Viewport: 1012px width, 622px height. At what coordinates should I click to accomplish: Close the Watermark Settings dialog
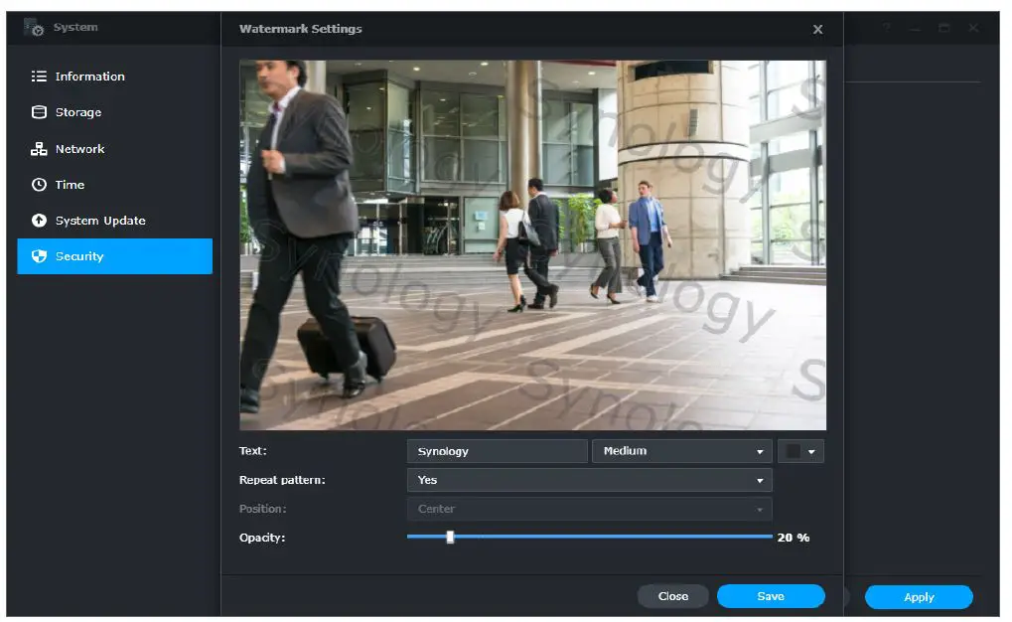(817, 29)
